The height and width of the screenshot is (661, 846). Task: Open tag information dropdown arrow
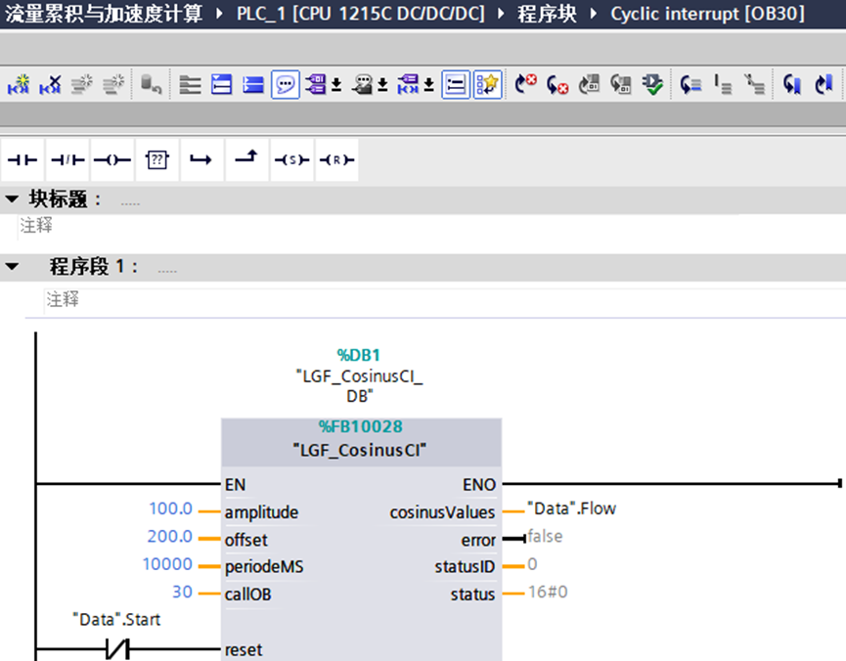click(x=382, y=85)
